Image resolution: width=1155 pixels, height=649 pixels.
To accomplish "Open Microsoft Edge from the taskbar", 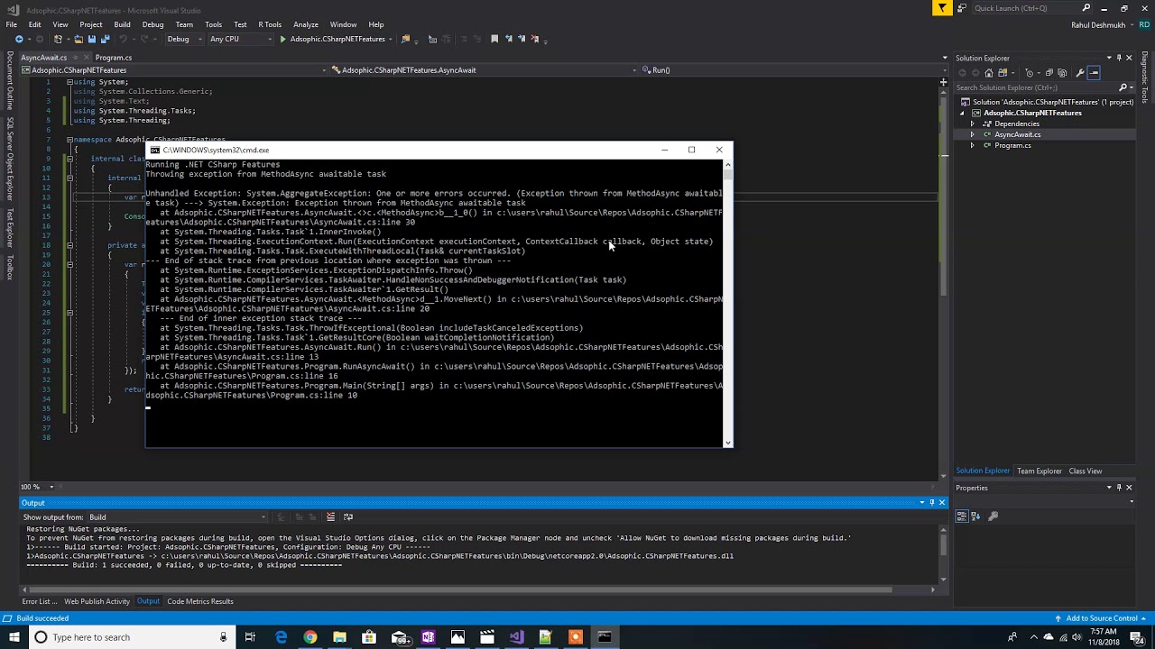I will click(x=281, y=637).
